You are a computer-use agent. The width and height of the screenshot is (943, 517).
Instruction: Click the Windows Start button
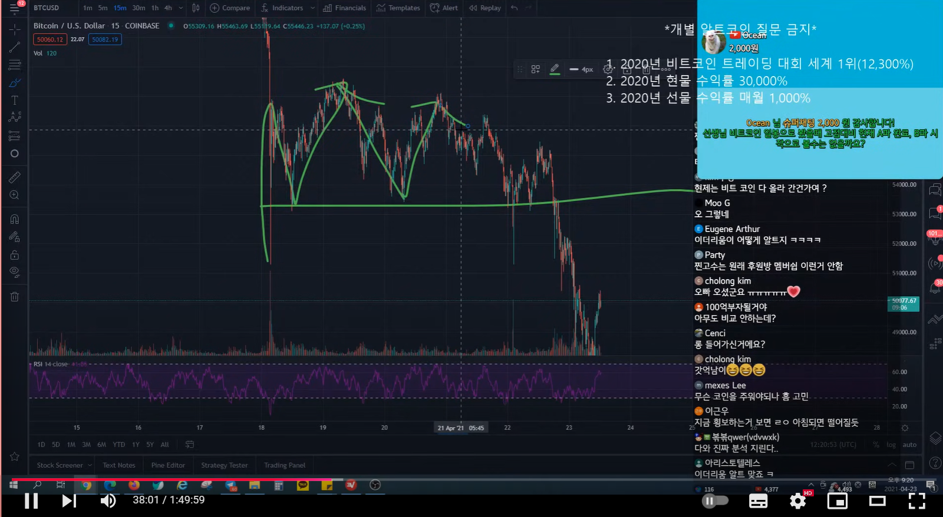click(x=13, y=485)
